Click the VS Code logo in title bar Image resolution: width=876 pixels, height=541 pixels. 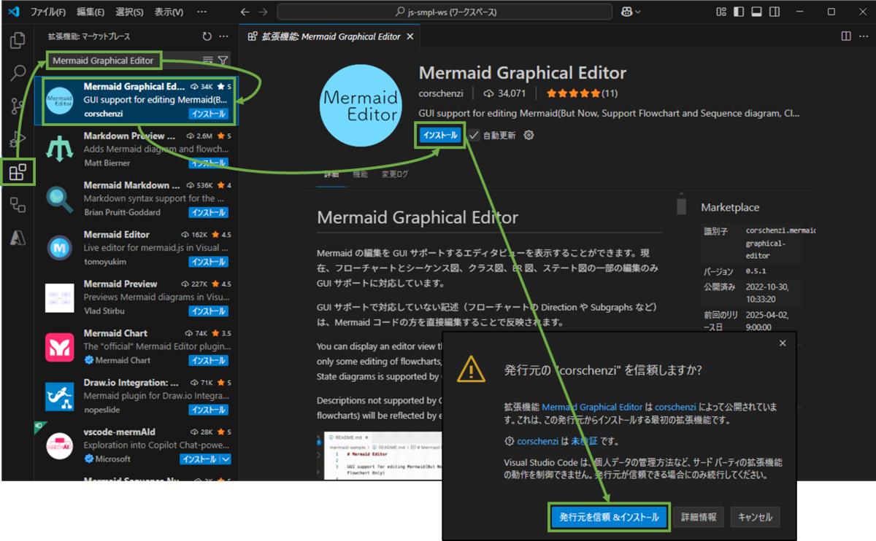[13, 12]
